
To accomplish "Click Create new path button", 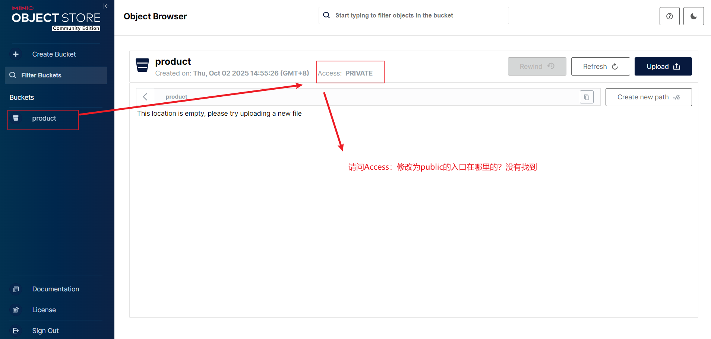I will click(x=648, y=97).
